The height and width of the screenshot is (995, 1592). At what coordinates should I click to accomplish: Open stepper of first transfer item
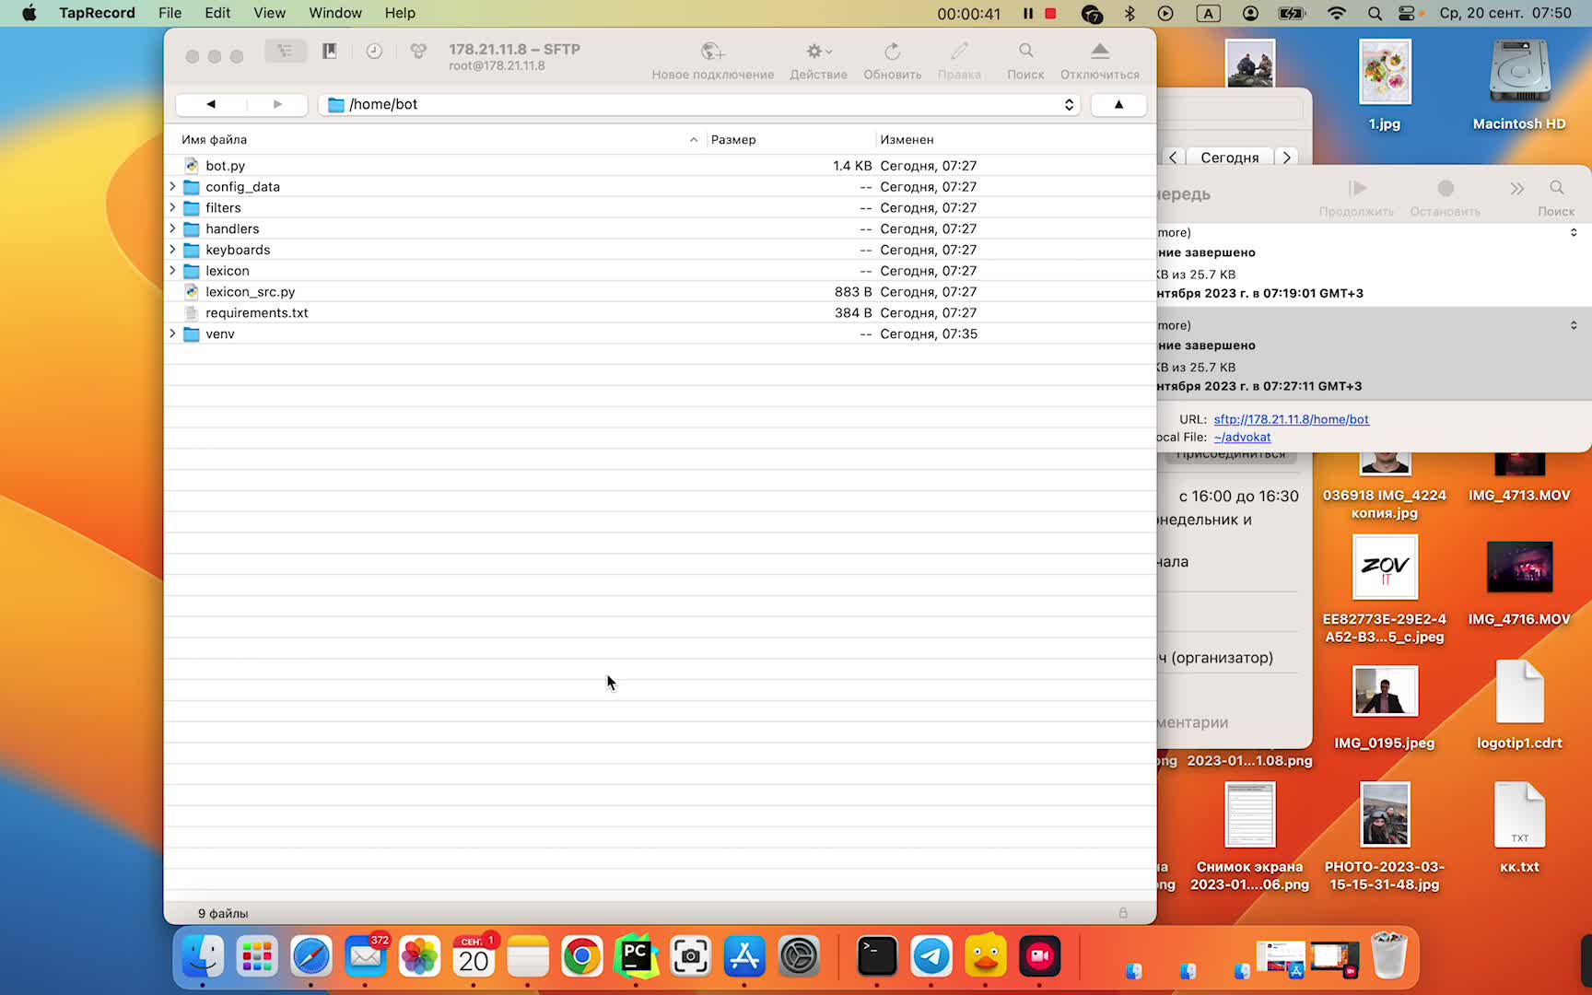(x=1574, y=233)
